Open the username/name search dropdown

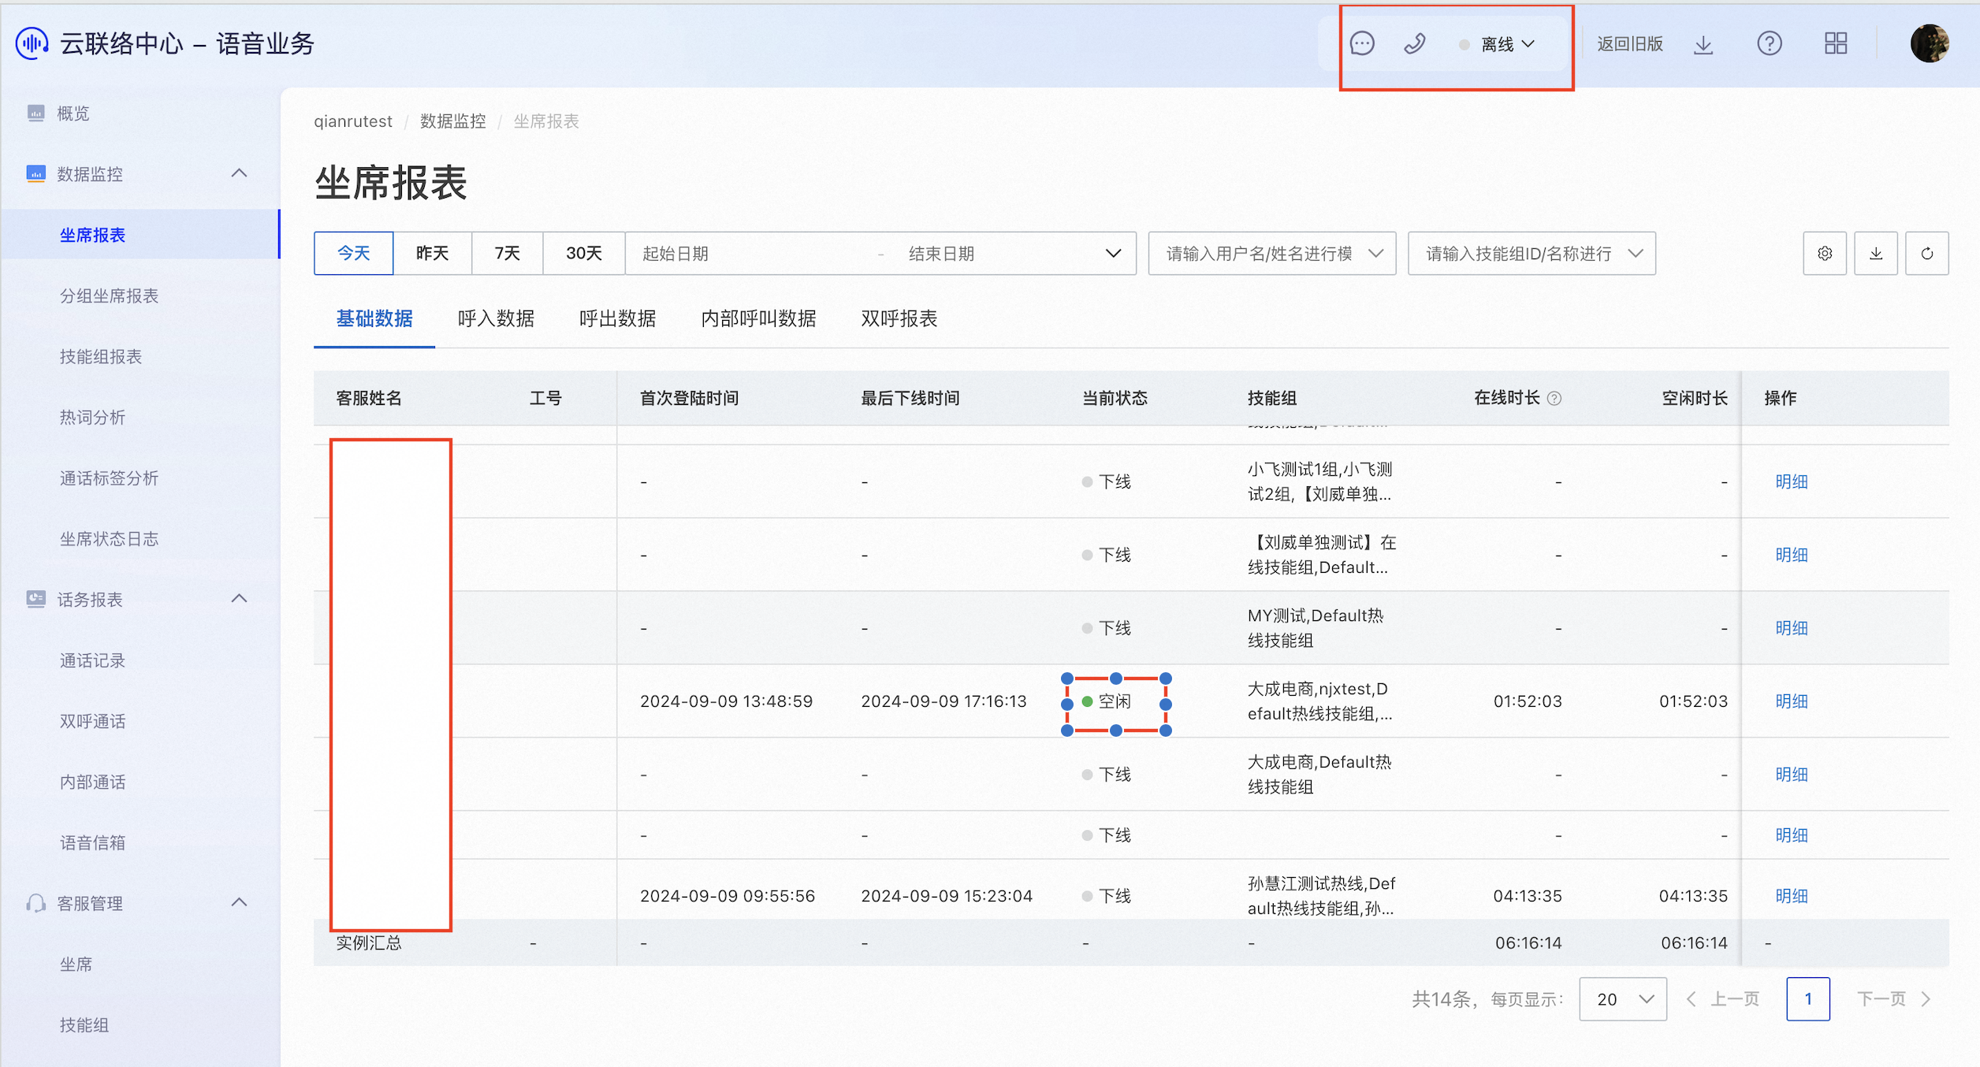[x=1271, y=253]
